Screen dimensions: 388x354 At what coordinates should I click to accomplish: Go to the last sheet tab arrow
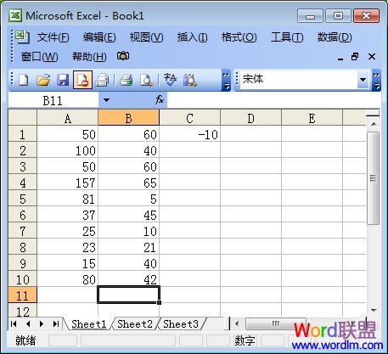[56, 323]
